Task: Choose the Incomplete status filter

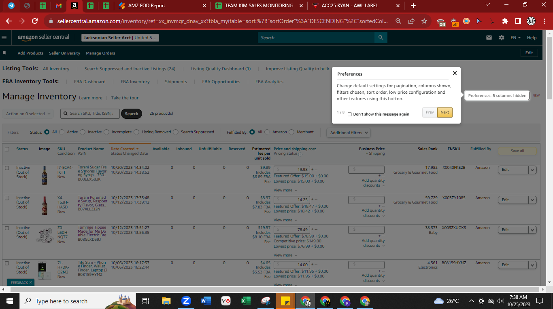Action: click(107, 132)
